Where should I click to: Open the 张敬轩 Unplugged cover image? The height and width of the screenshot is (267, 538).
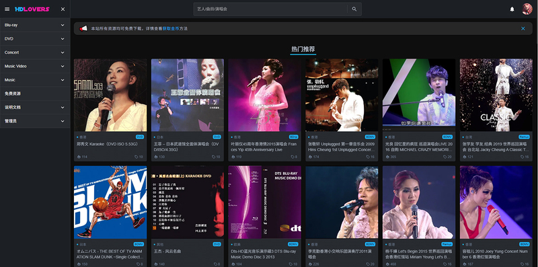[342, 95]
